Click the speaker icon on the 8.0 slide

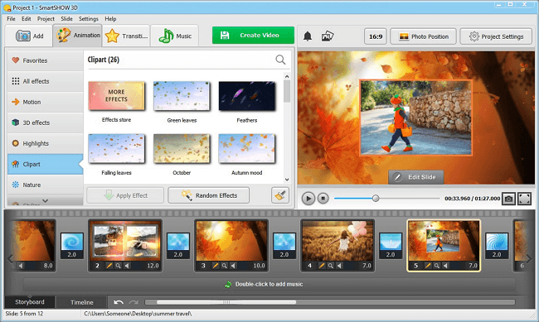[21, 266]
